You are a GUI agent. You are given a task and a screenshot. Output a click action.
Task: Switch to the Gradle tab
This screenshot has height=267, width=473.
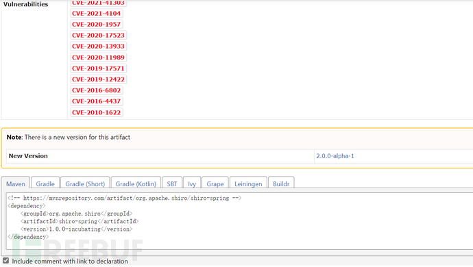(45, 183)
